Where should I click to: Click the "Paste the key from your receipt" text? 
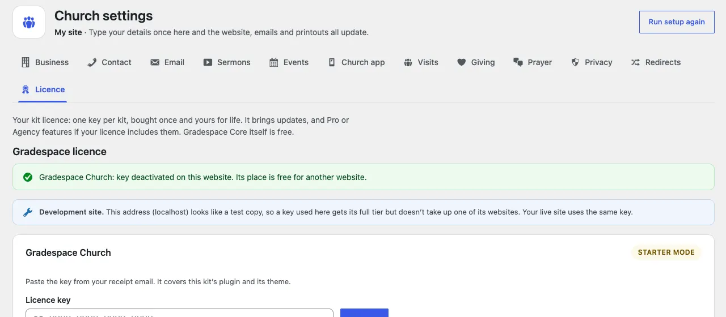pos(158,281)
